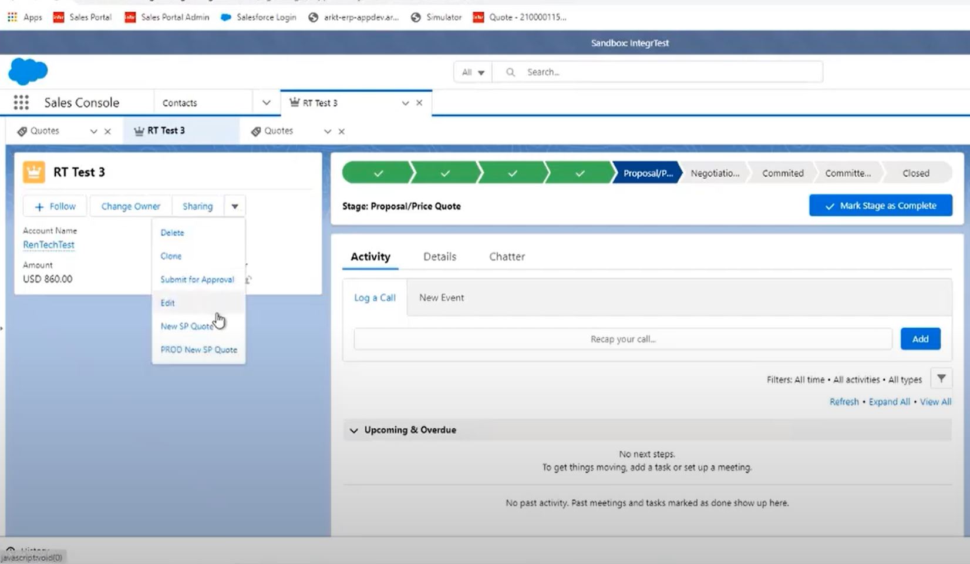Open the App Launcher grid icon
The width and height of the screenshot is (970, 564).
pyautogui.click(x=21, y=103)
